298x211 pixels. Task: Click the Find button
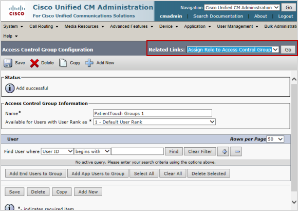tap(174, 151)
